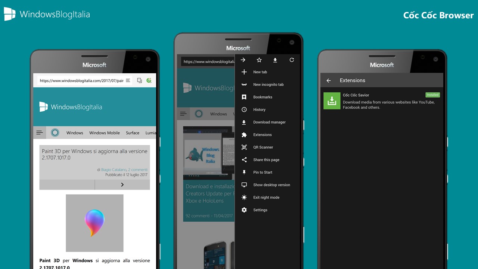The width and height of the screenshot is (478, 269).
Task: Tap the green Cốc Cốc Savior download icon
Action: 332,101
